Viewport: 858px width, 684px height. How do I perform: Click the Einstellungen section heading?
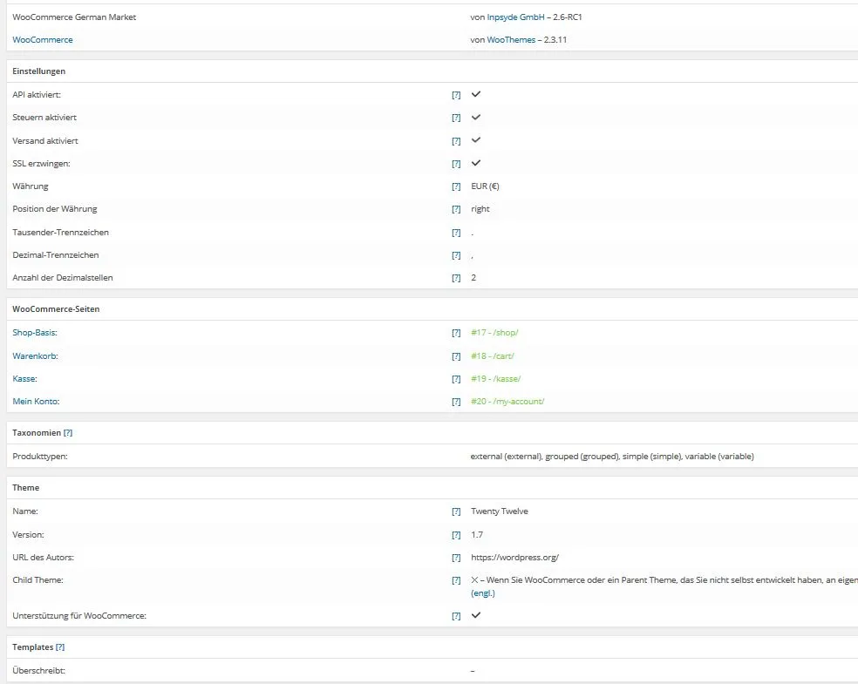39,71
